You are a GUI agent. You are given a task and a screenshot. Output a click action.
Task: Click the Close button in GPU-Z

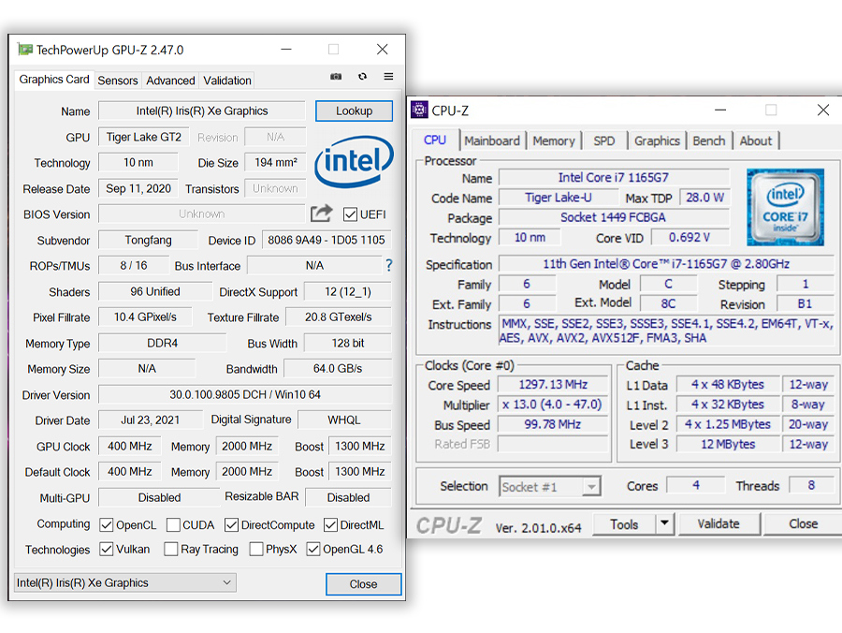click(363, 584)
